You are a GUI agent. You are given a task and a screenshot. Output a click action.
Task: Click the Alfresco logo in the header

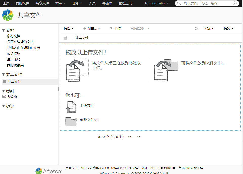8,15
